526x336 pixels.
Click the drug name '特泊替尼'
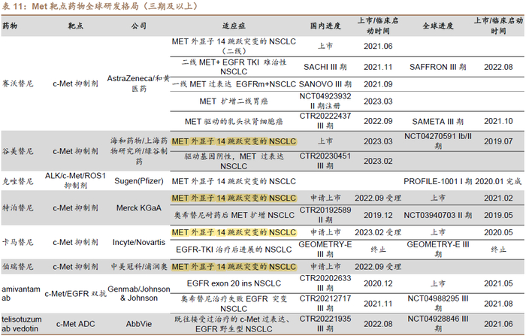point(18,208)
